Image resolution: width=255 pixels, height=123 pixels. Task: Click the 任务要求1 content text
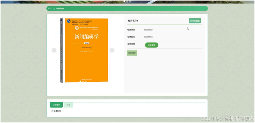[x=56, y=111]
